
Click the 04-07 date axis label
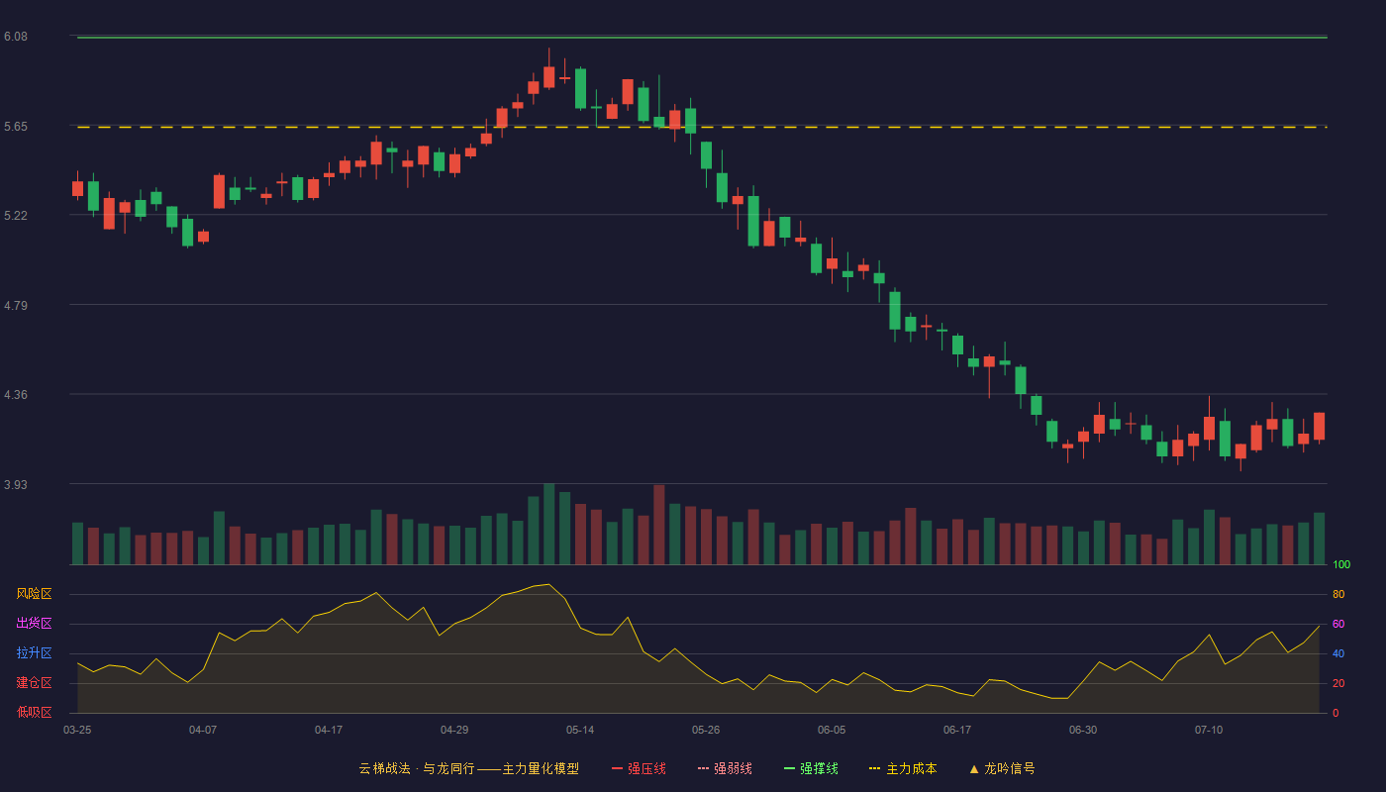[x=203, y=730]
